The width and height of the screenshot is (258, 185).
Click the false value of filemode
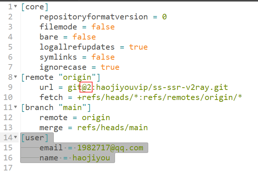click(x=103, y=27)
